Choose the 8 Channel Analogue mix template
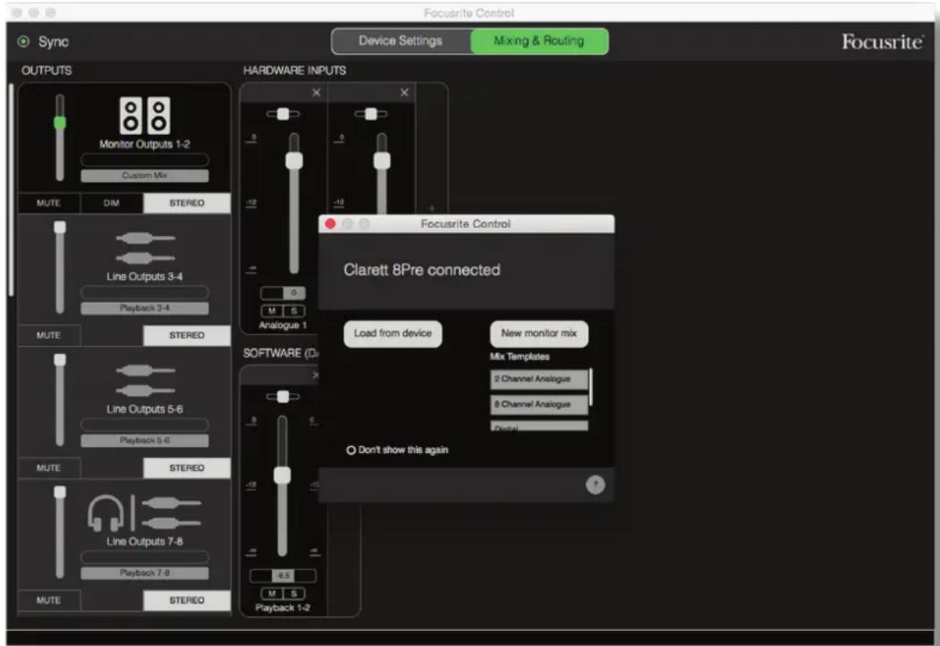 click(539, 404)
